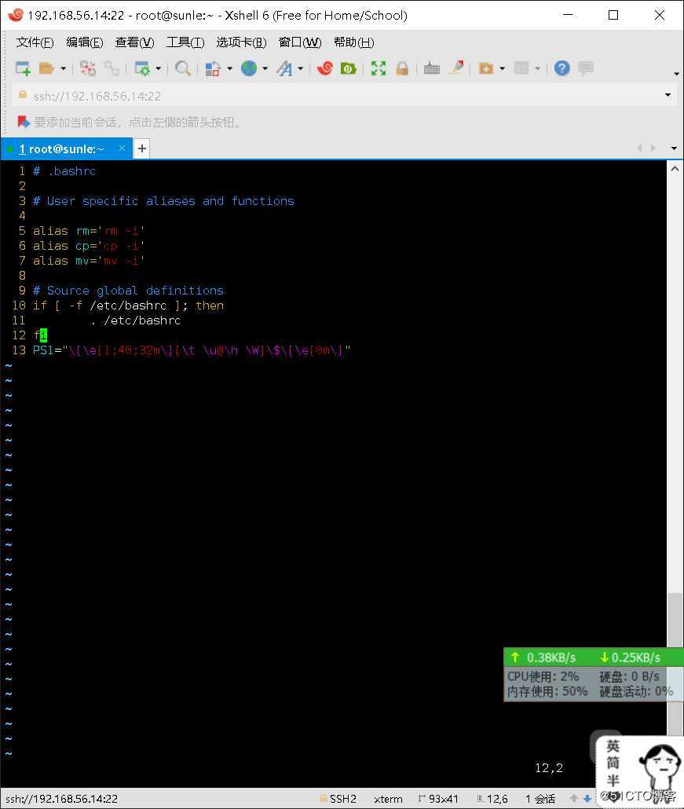Click the SSH2 status bar entry
684x809 pixels.
338,799
